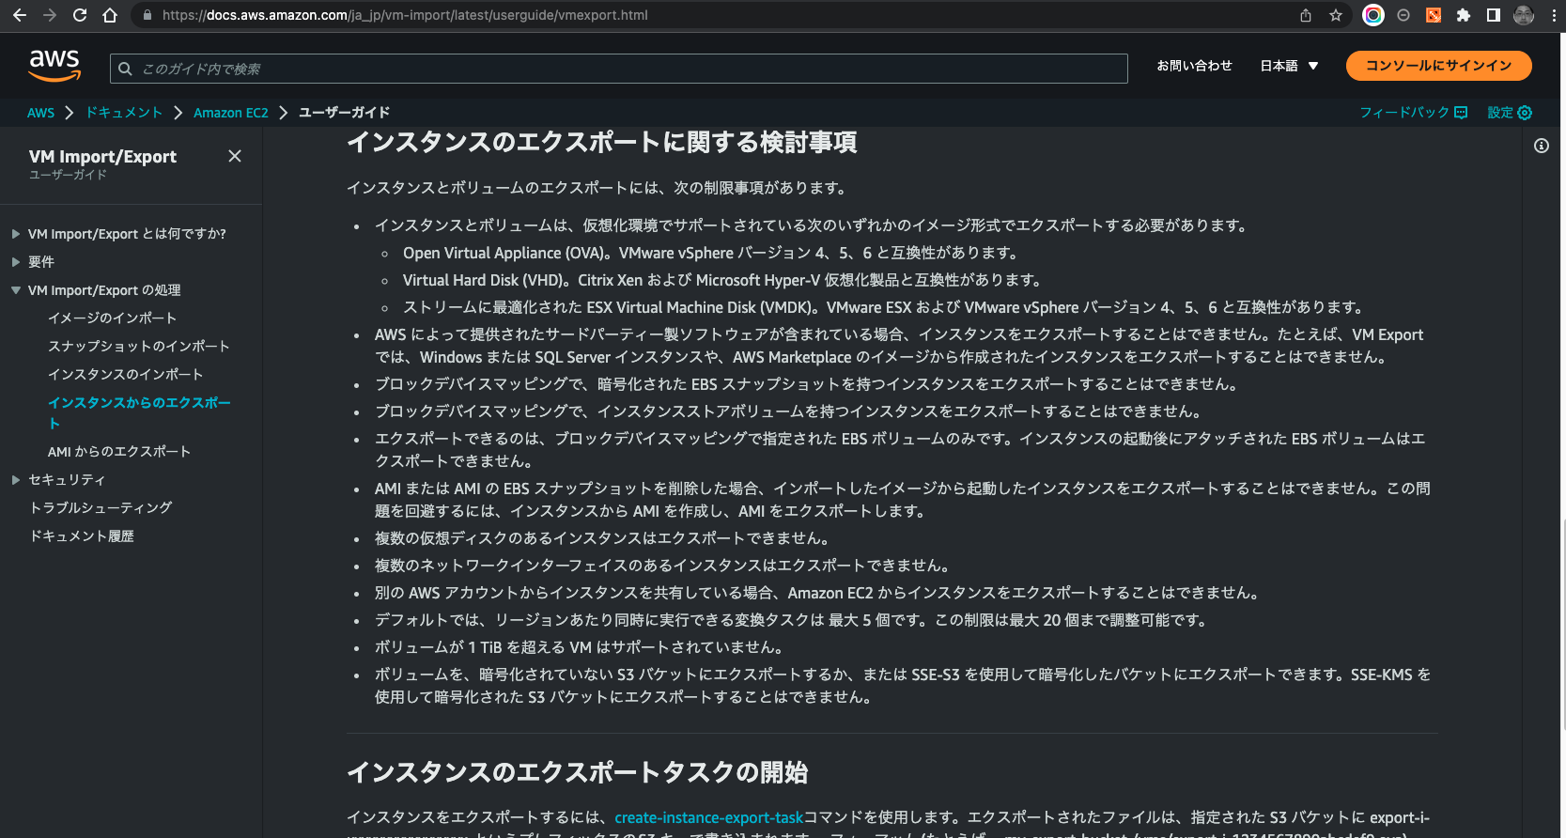The width and height of the screenshot is (1566, 838).
Task: Open the browser home page icon
Action: pos(110,15)
